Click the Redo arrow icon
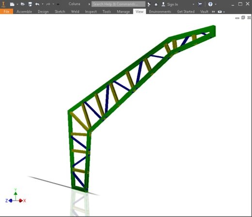This screenshot has width=252, height=217. [x=48, y=4]
